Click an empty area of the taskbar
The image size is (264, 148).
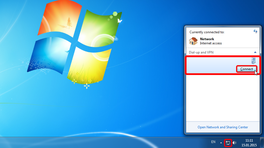point(111,143)
